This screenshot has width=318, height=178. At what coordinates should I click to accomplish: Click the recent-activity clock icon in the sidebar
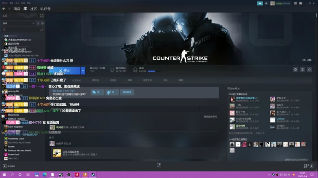tap(38, 23)
